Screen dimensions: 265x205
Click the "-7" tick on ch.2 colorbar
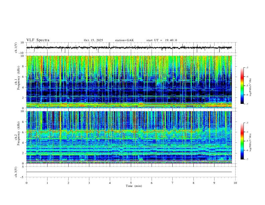(x=247, y=159)
